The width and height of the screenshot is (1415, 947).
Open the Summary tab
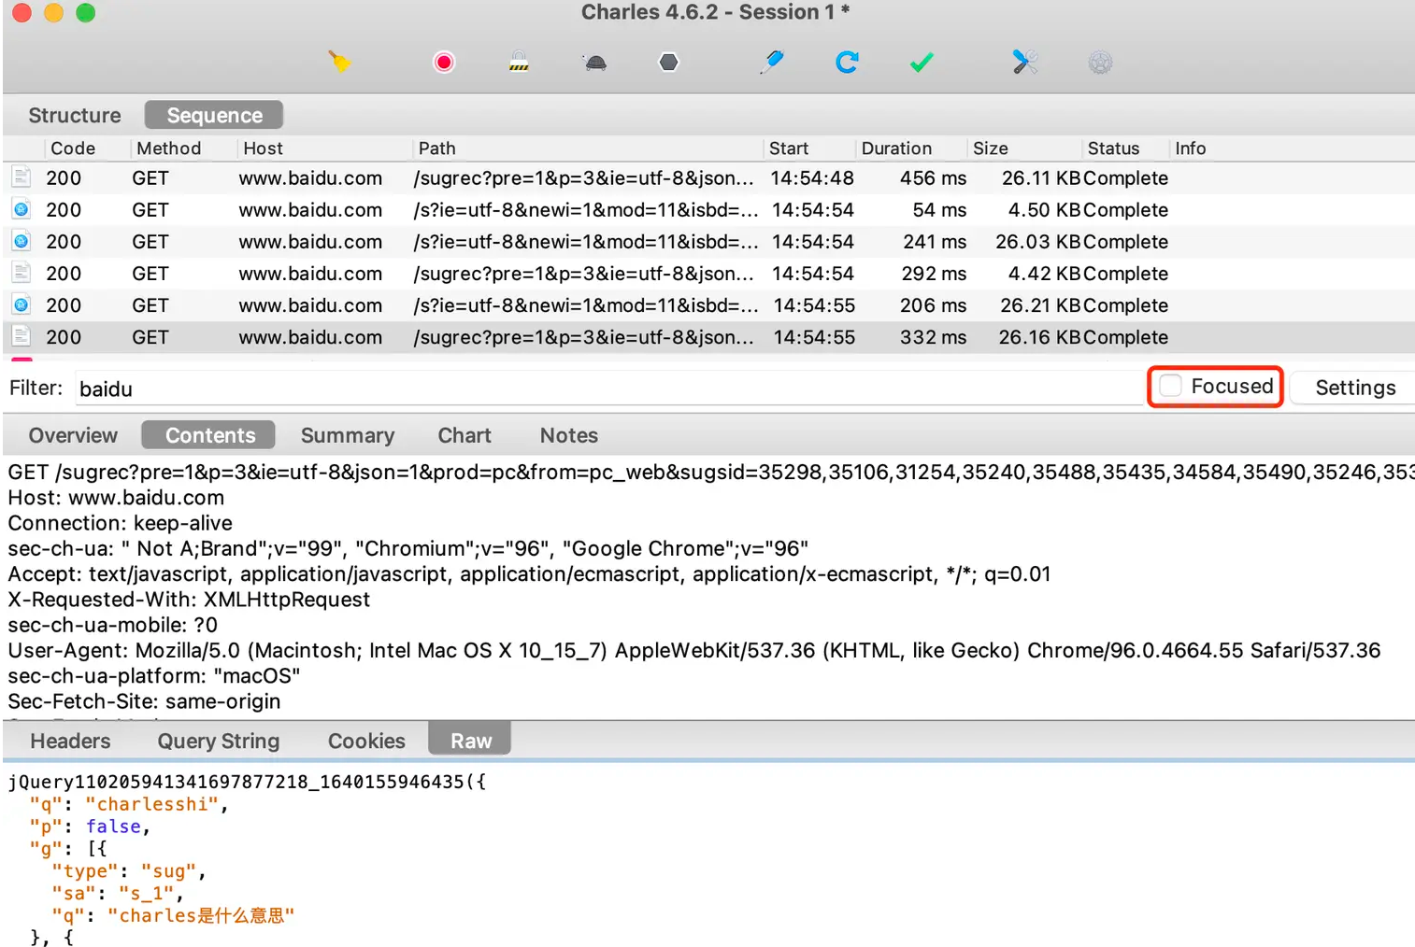click(x=348, y=435)
